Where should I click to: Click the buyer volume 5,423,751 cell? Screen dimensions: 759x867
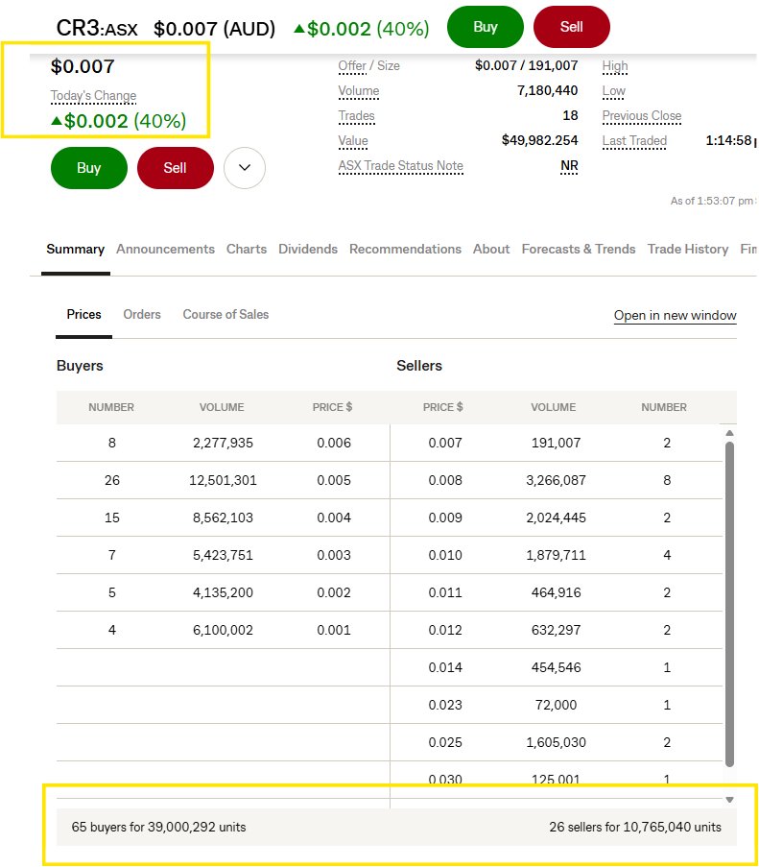click(223, 555)
